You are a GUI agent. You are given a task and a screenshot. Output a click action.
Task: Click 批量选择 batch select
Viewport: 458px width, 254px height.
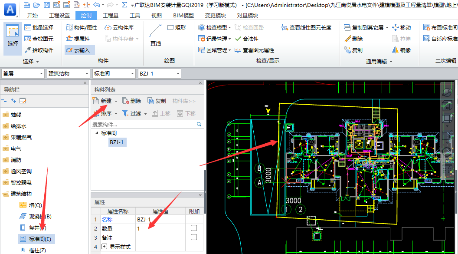point(39,27)
